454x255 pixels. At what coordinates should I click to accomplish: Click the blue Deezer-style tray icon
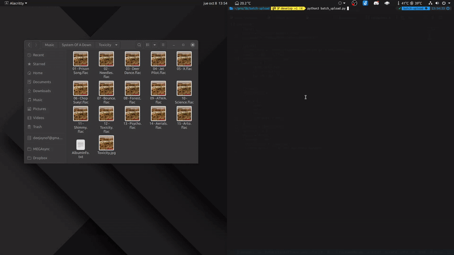pos(365,3)
